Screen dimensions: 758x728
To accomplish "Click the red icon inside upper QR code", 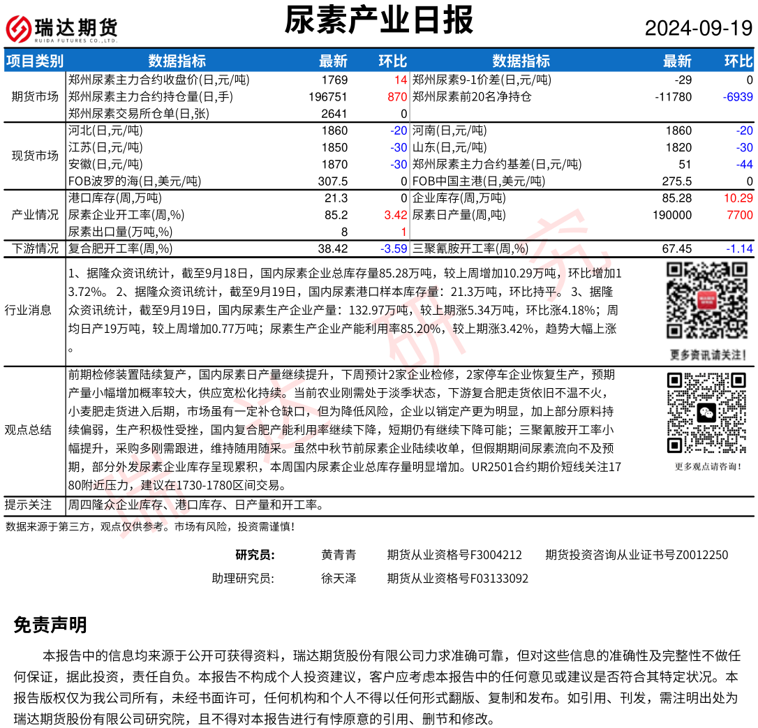I will (706, 300).
